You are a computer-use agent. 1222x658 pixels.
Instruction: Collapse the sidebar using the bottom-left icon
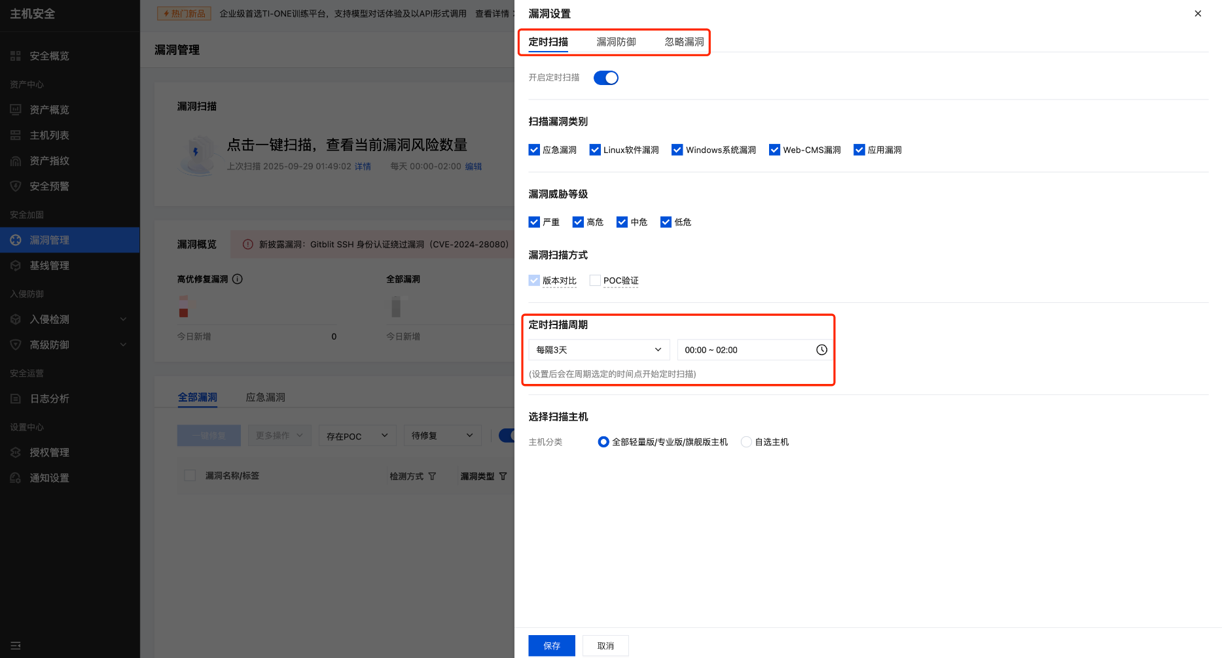tap(15, 645)
